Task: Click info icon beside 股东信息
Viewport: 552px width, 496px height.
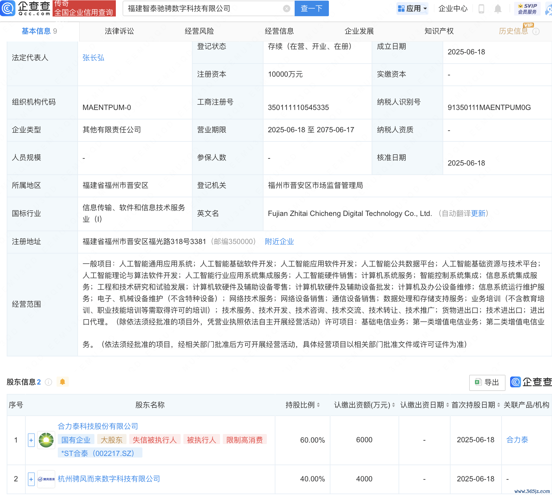Action: pyautogui.click(x=48, y=382)
